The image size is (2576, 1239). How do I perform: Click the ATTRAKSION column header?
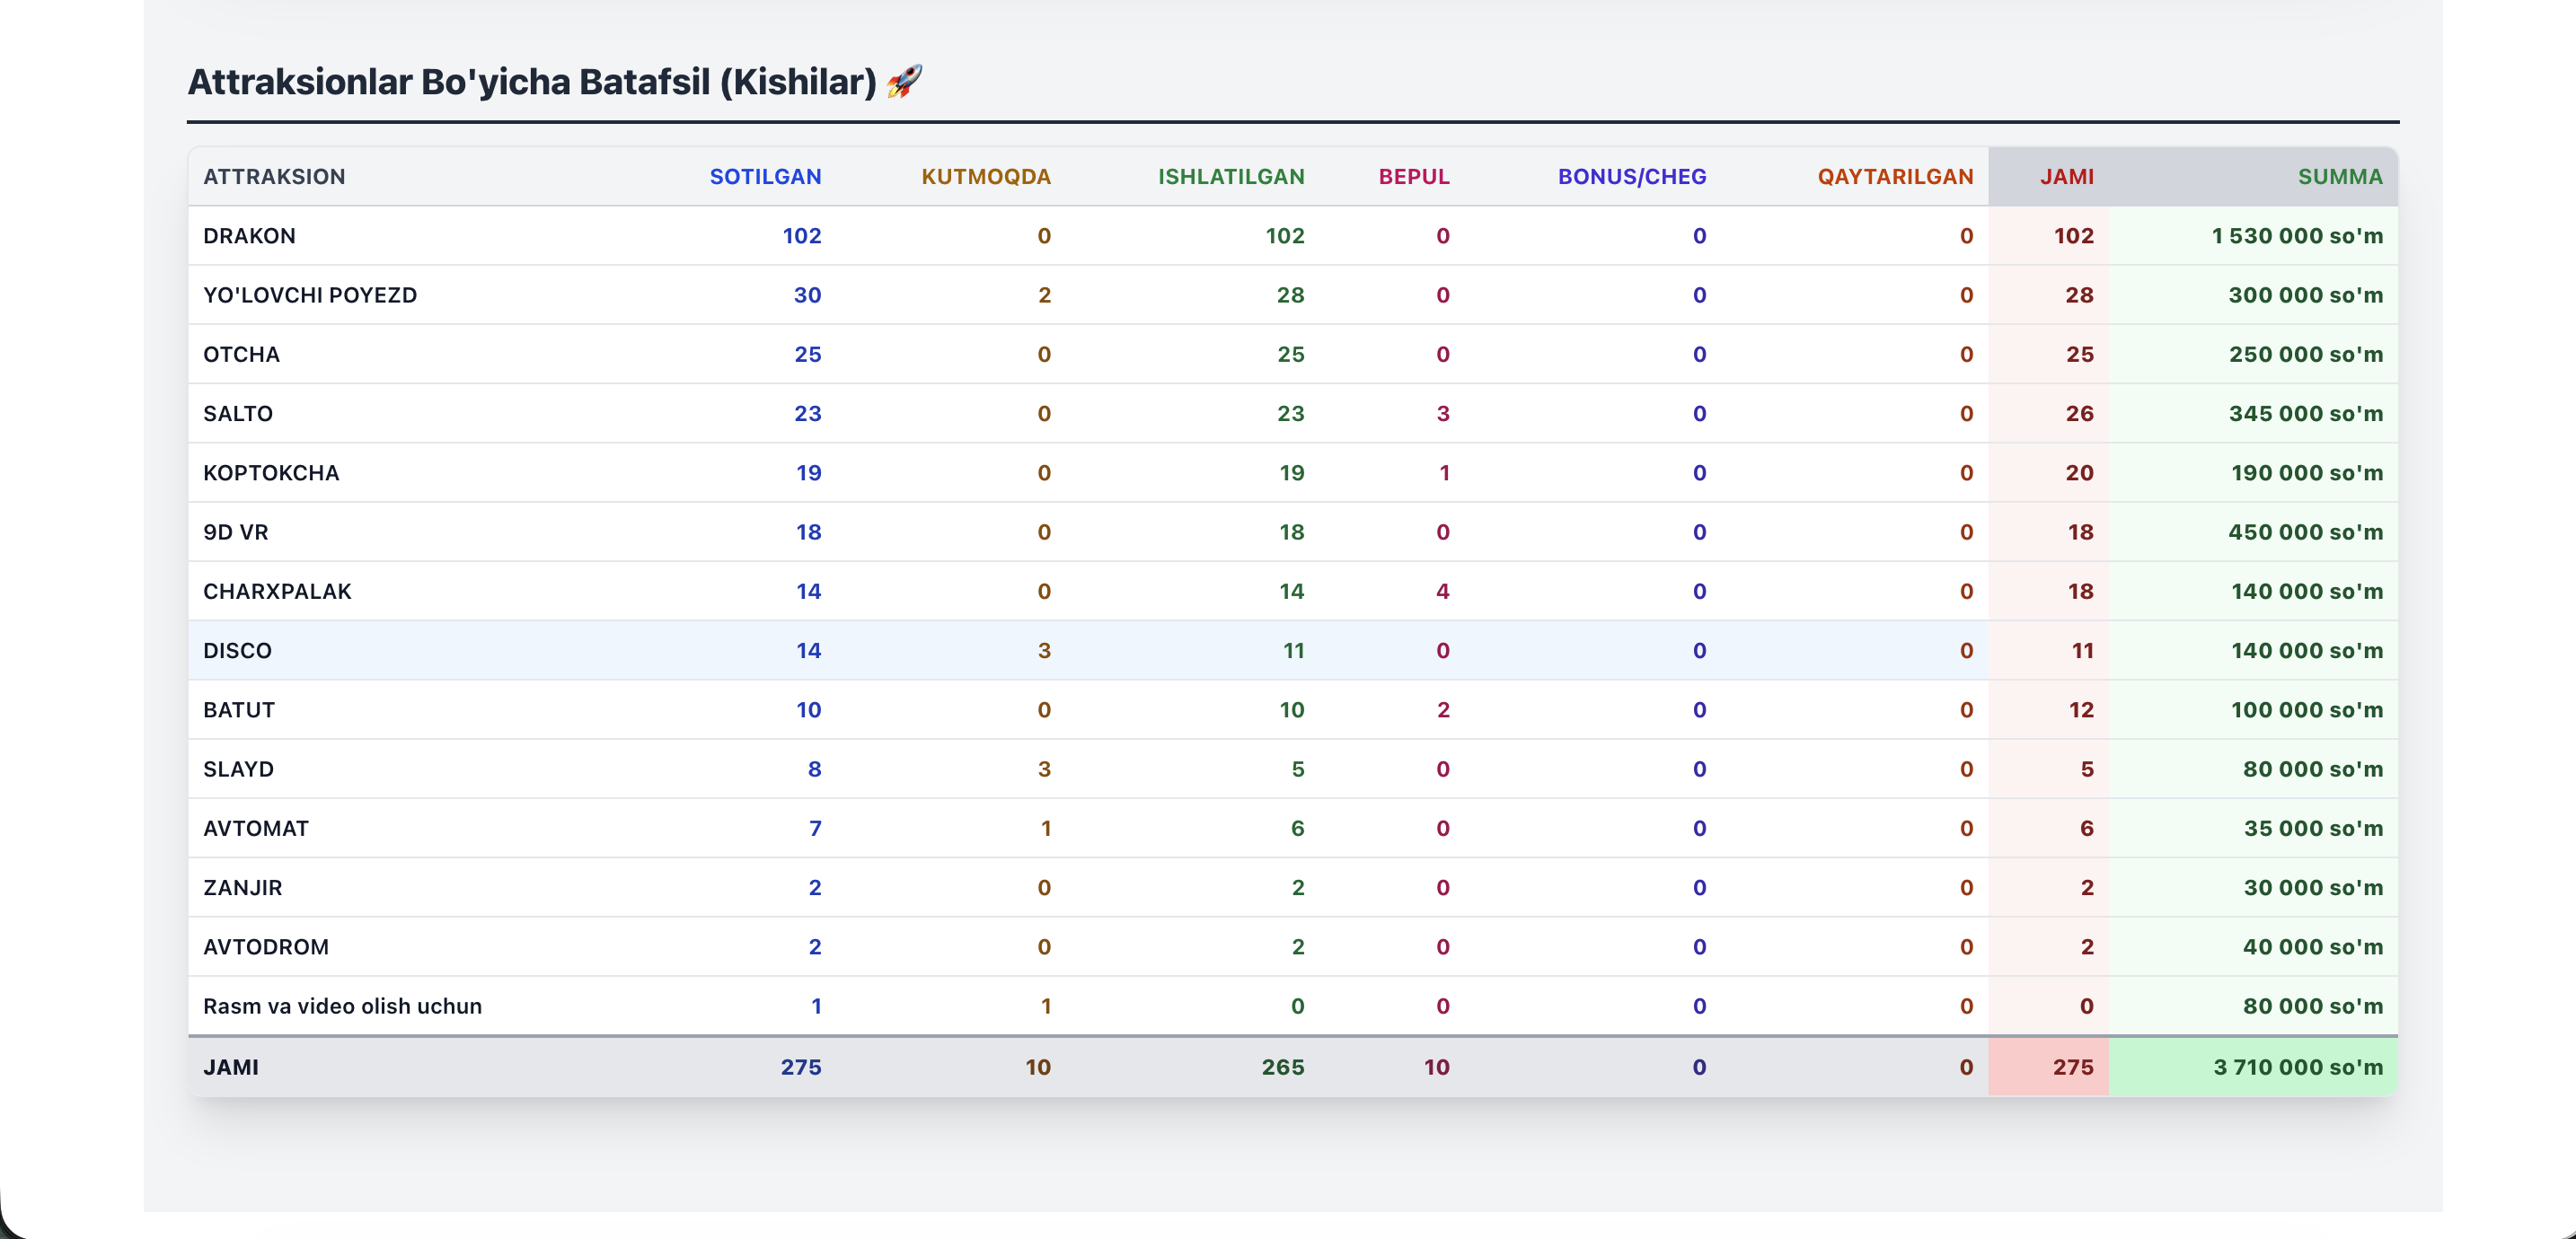point(274,177)
